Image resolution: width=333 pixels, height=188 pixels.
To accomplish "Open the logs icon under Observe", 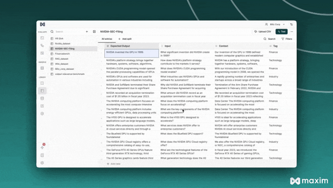I will (42, 68).
